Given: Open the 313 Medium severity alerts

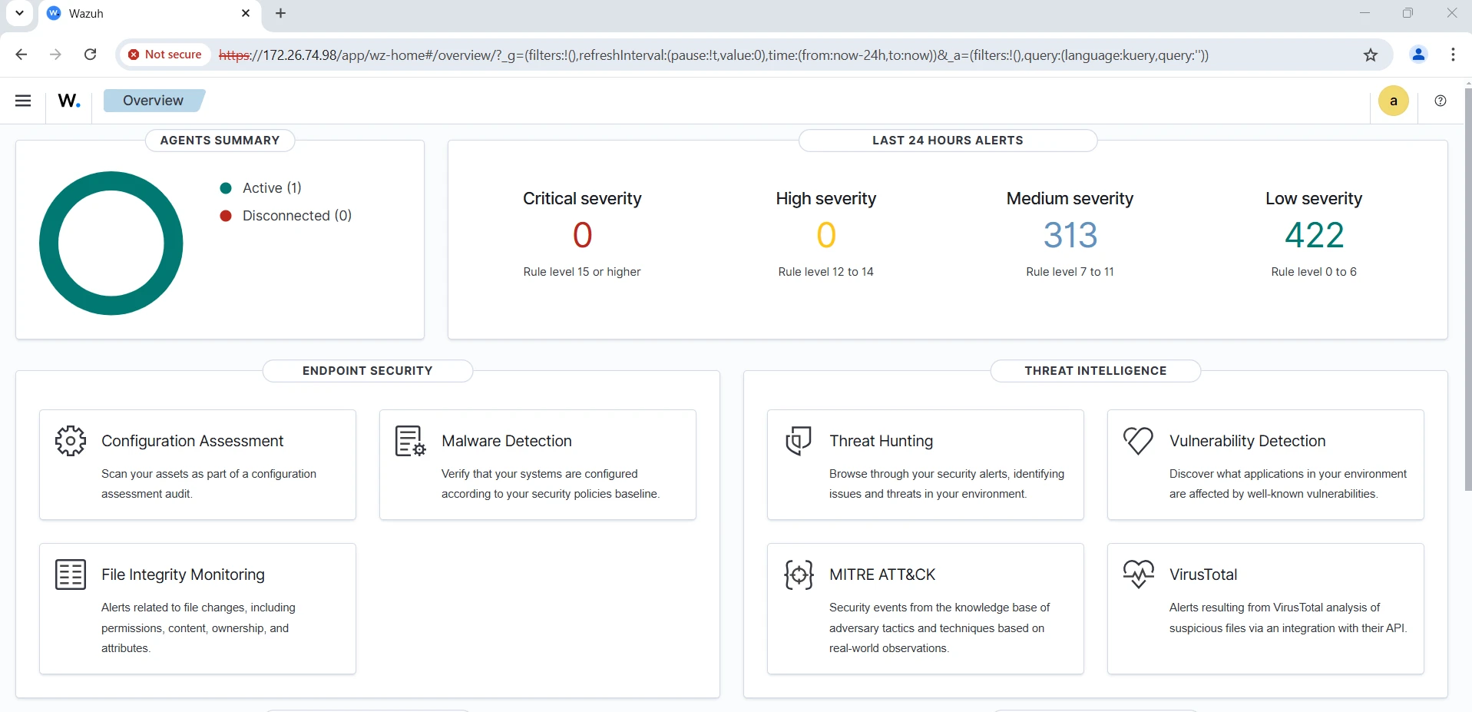Looking at the screenshot, I should tap(1070, 235).
